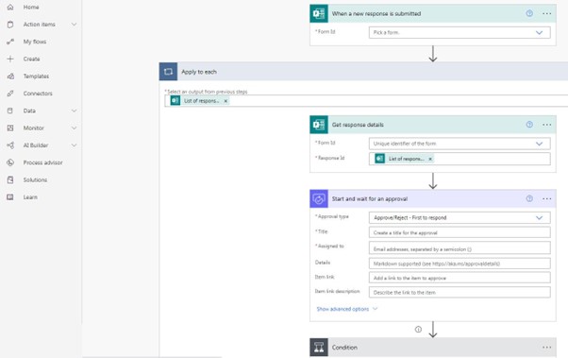Click the Learn book icon

[10, 197]
